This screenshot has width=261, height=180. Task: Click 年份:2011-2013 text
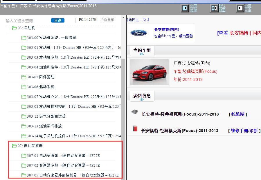188,79
